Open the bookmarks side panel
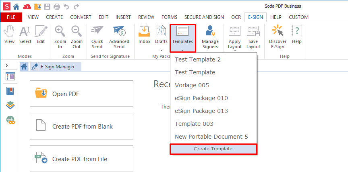The image size is (348, 172). coord(10,91)
